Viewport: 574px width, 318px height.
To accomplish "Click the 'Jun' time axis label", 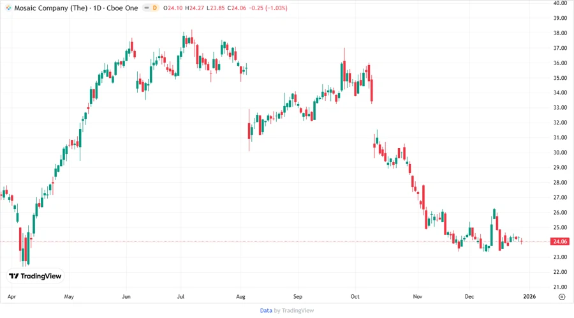I will pos(126,296).
